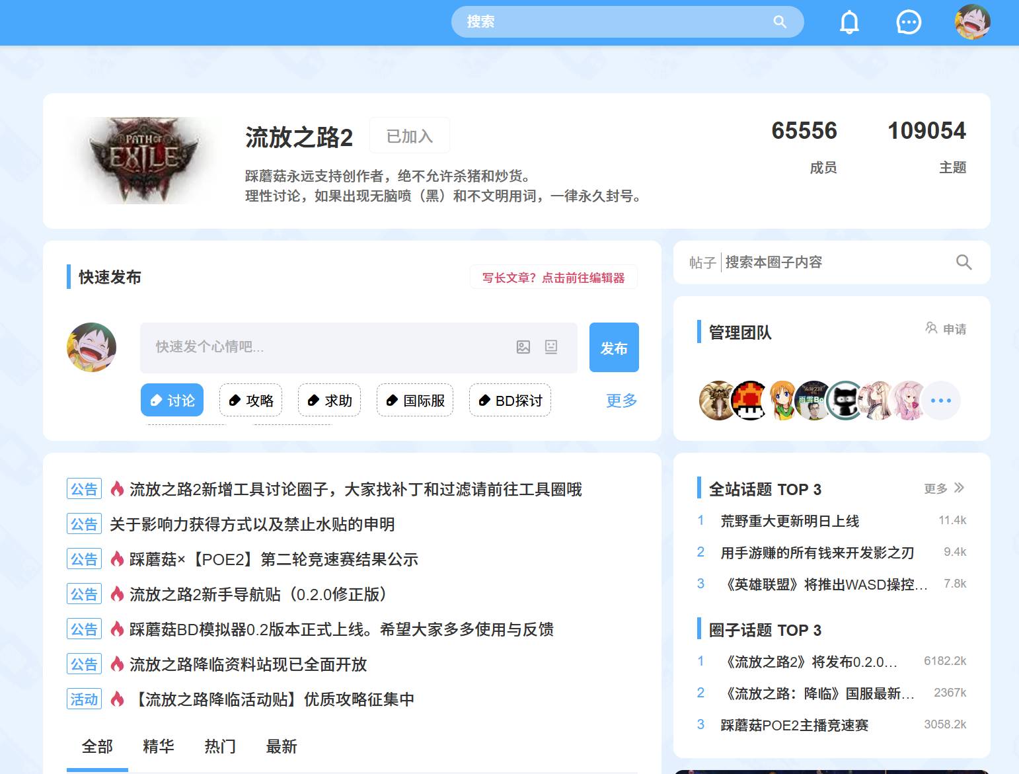The height and width of the screenshot is (774, 1019).
Task: Open topic 《英雄联盟》将推出WASD操控
Action: (x=824, y=584)
